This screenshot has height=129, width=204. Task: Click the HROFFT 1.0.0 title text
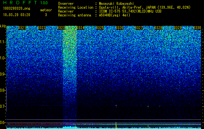pos(26,3)
